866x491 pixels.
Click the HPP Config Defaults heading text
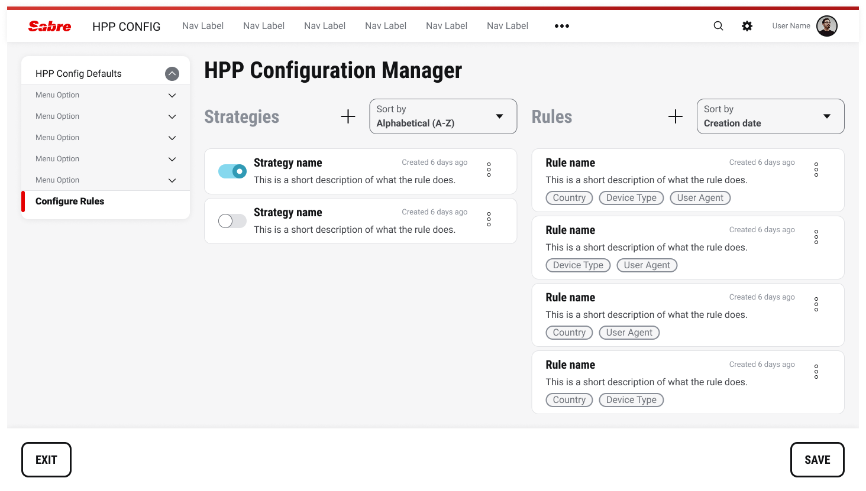[x=79, y=74]
